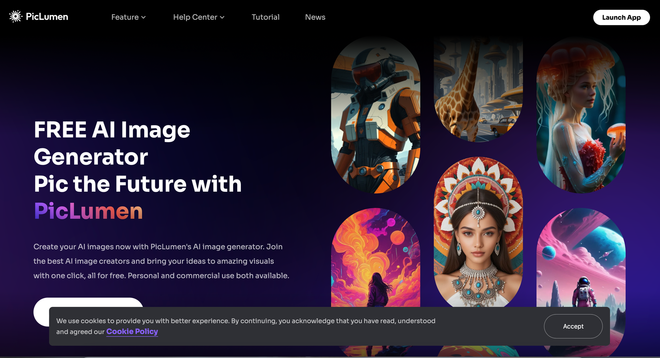Open the Help Center dropdown menu
Viewport: 660px width, 358px height.
pyautogui.click(x=199, y=17)
